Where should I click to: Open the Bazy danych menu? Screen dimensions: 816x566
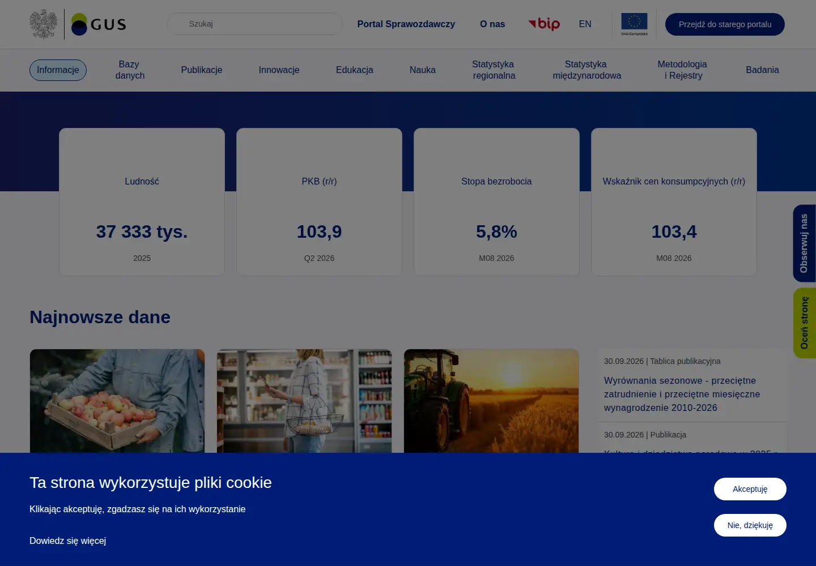pos(130,70)
